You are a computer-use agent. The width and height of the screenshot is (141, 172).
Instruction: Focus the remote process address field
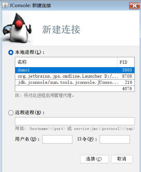point(75,121)
